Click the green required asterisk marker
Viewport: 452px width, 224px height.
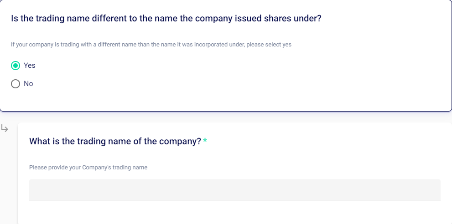point(205,141)
